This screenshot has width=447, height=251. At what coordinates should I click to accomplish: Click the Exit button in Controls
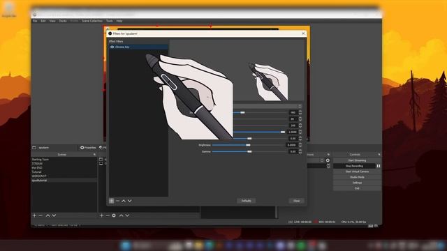point(357,188)
